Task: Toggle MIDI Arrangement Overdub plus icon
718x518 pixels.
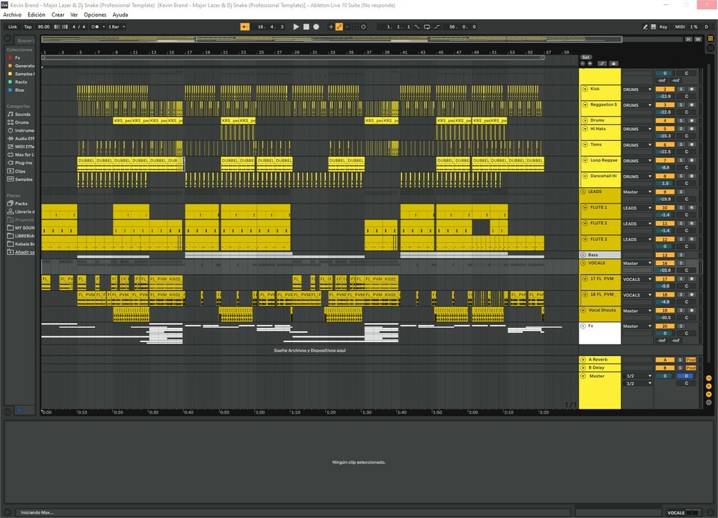Action: (331, 26)
